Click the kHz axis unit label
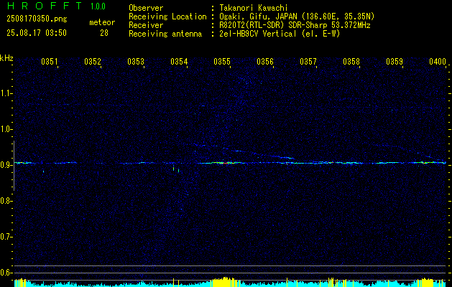Image resolution: width=452 pixels, height=287 pixels. pyautogui.click(x=6, y=58)
